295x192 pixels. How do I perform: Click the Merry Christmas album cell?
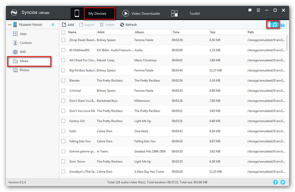(x=145, y=60)
